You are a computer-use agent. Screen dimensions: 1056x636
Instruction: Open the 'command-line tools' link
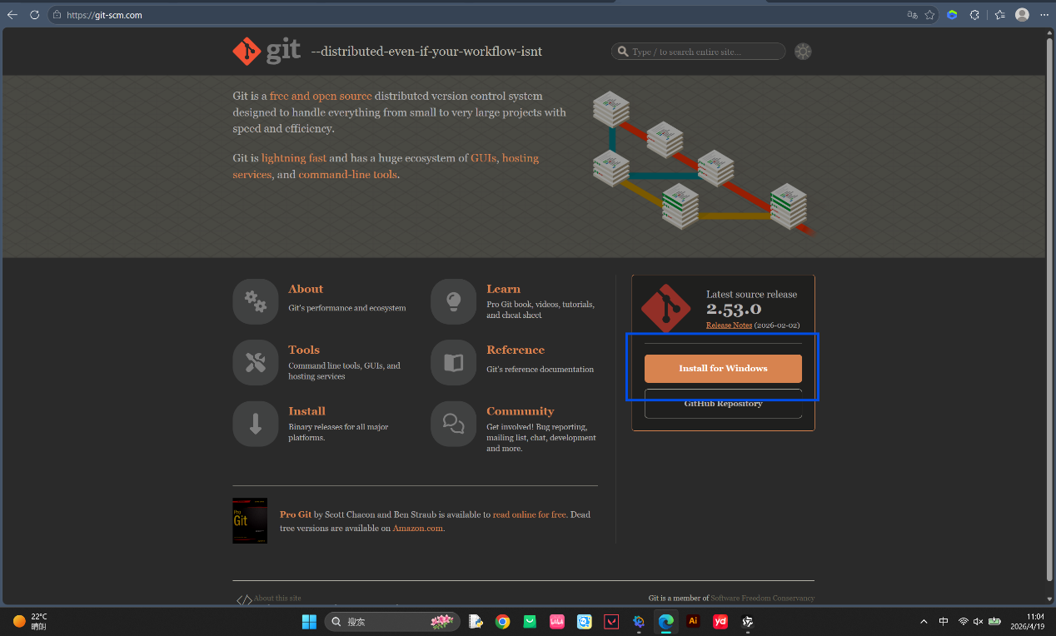tap(348, 175)
